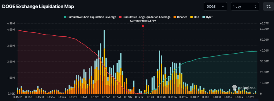Toggle Cumulative Long Liquidation Leverage legend
The height and width of the screenshot is (101, 274).
point(145,17)
